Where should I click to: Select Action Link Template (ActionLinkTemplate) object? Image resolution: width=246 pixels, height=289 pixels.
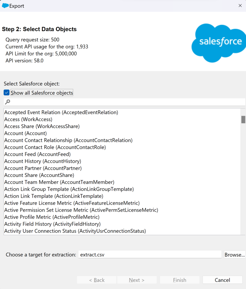(122, 196)
